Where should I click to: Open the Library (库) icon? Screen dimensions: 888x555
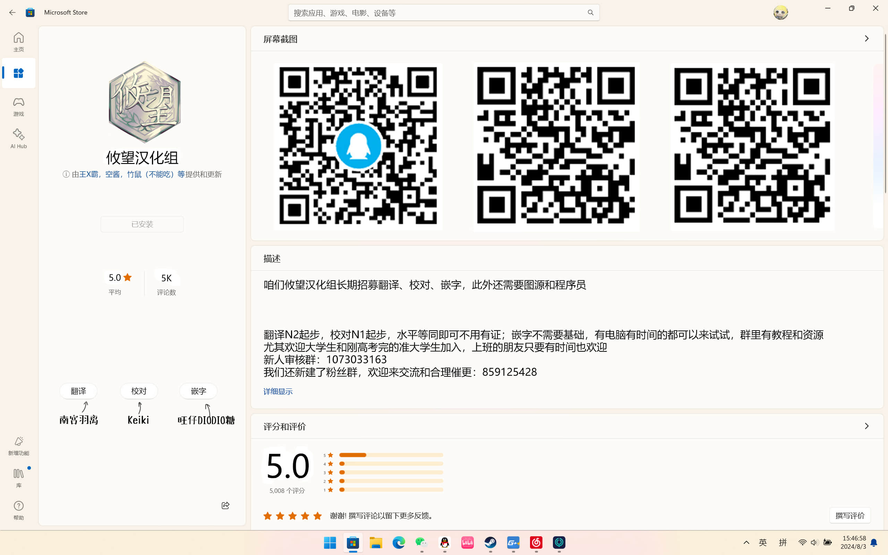(18, 477)
